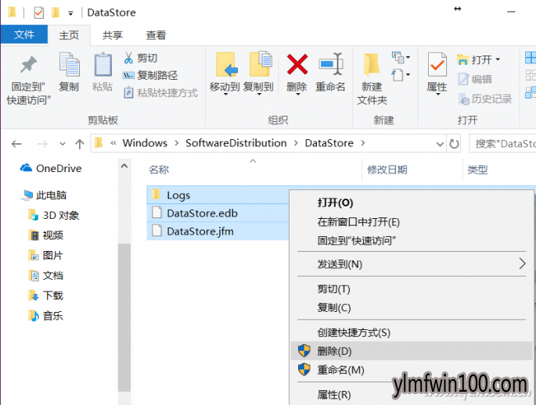Click the quick access Properties checkmark icon

pos(38,13)
